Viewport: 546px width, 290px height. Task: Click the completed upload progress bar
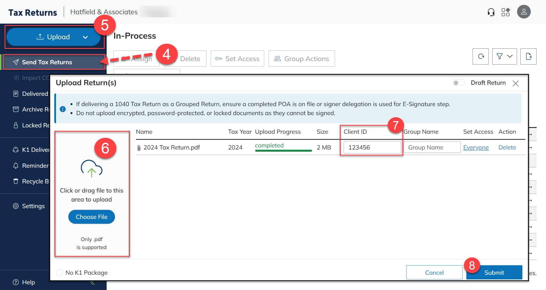283,150
